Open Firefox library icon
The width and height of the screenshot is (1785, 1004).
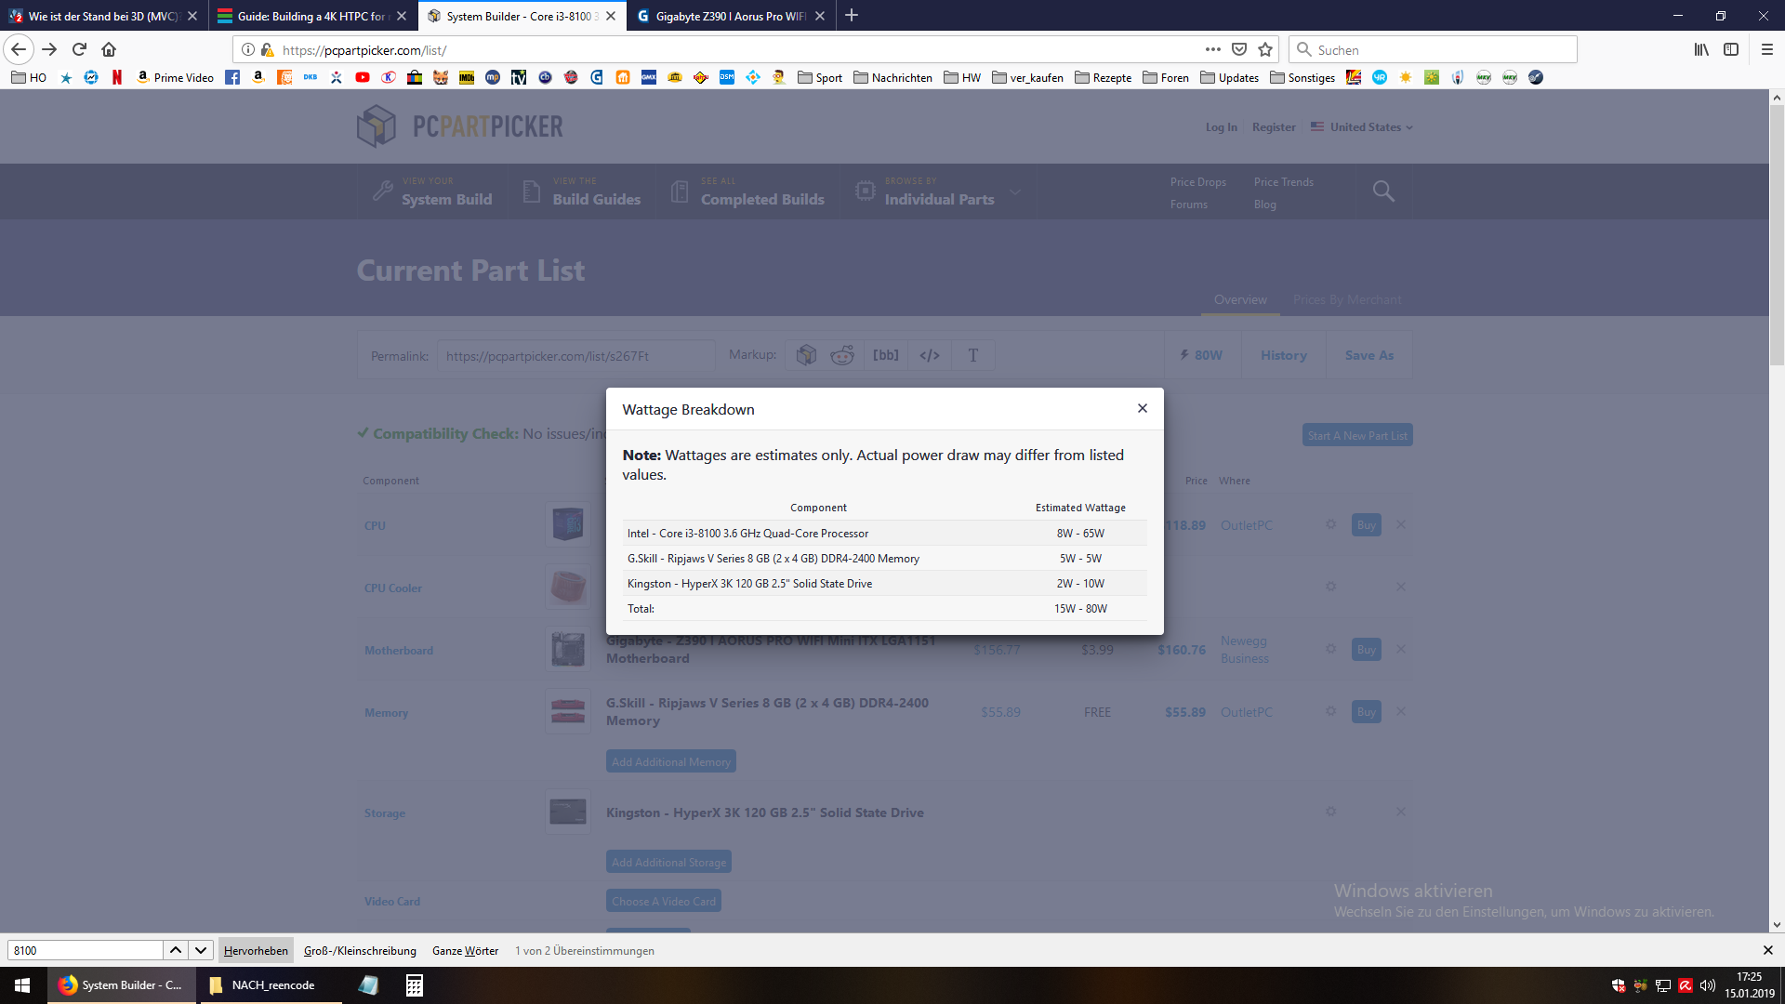pyautogui.click(x=1701, y=49)
